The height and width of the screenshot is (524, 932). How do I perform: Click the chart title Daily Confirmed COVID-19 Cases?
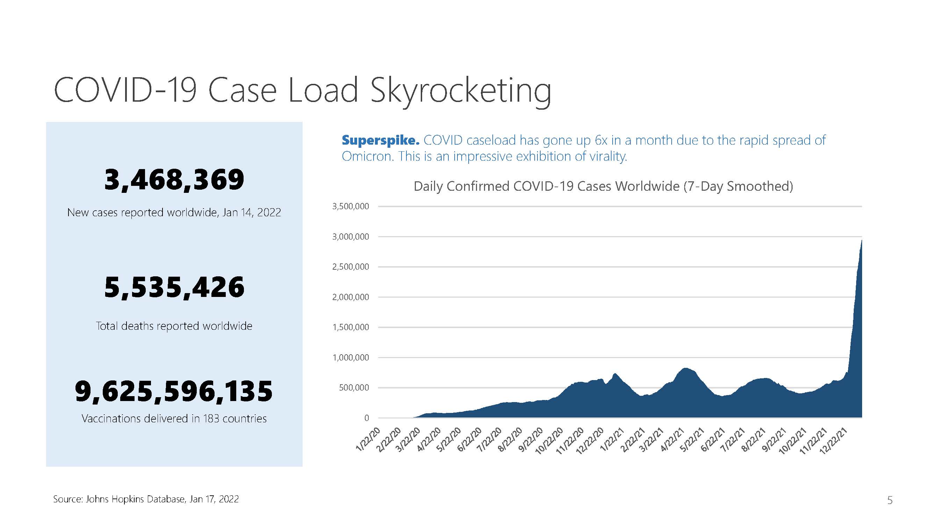click(603, 186)
